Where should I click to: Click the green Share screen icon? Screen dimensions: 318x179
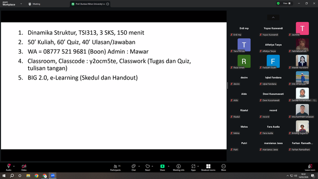162,166
